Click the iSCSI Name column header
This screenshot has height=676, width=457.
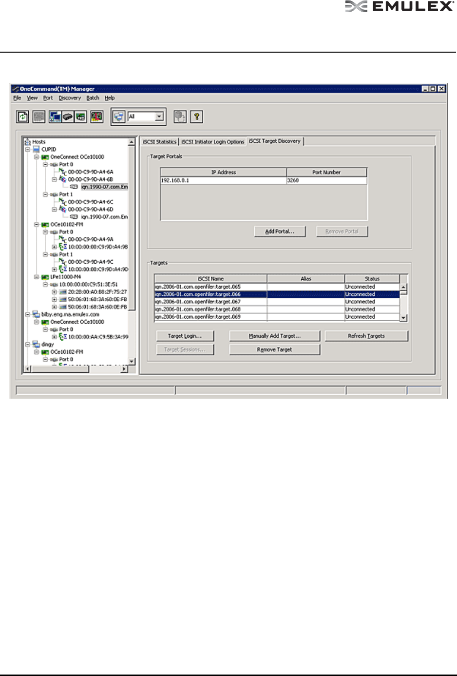pos(210,279)
